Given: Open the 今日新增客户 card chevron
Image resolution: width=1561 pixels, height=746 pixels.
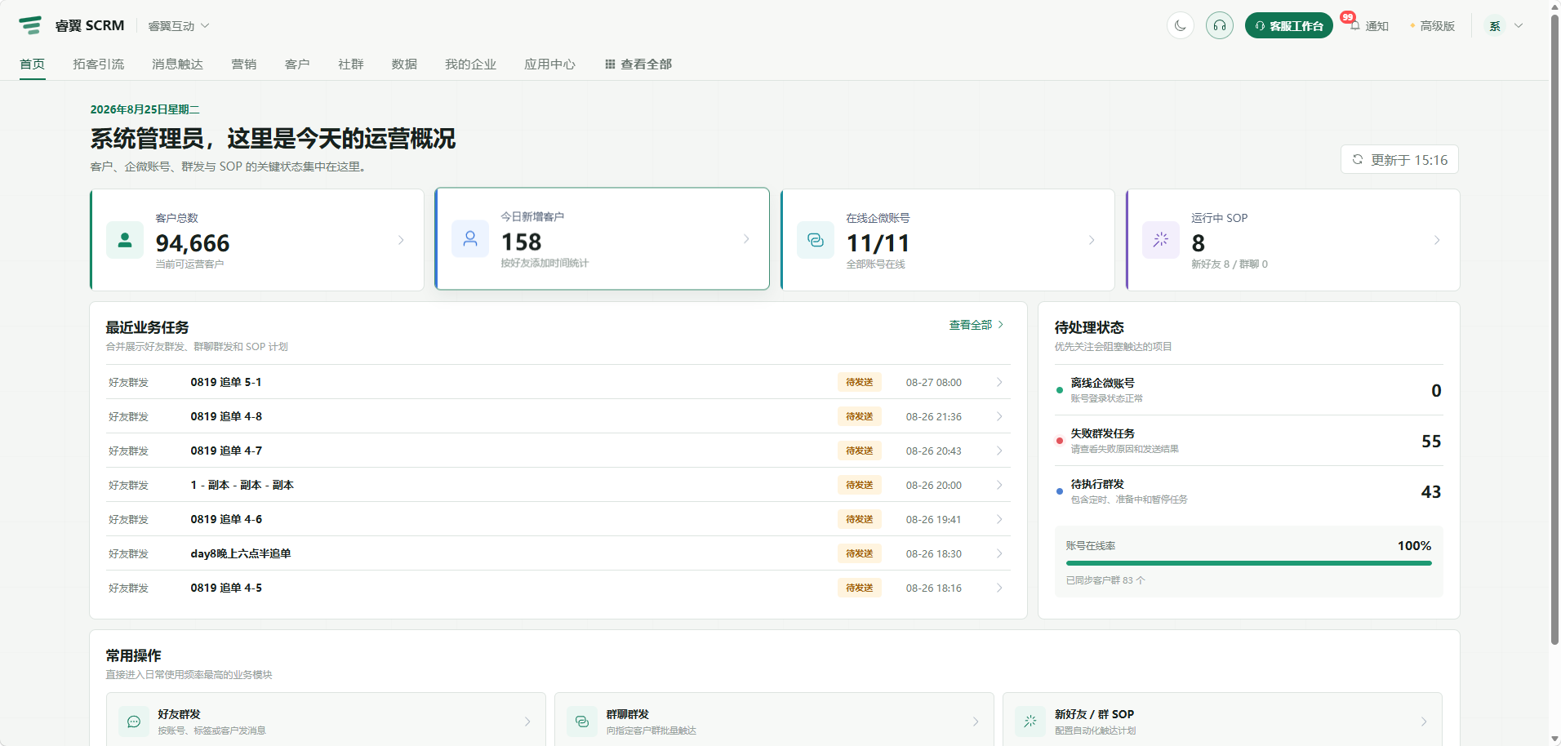Looking at the screenshot, I should (746, 238).
